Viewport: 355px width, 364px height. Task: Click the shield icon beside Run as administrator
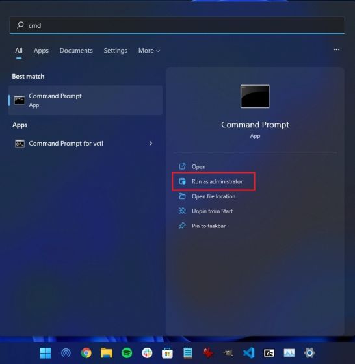tap(182, 181)
